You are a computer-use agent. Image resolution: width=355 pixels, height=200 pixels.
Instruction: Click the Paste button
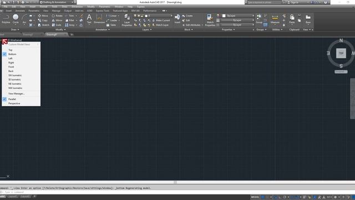coord(292,19)
